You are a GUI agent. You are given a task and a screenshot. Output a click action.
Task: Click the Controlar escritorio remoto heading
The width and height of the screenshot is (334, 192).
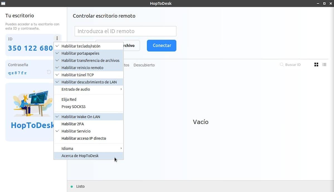104,16
